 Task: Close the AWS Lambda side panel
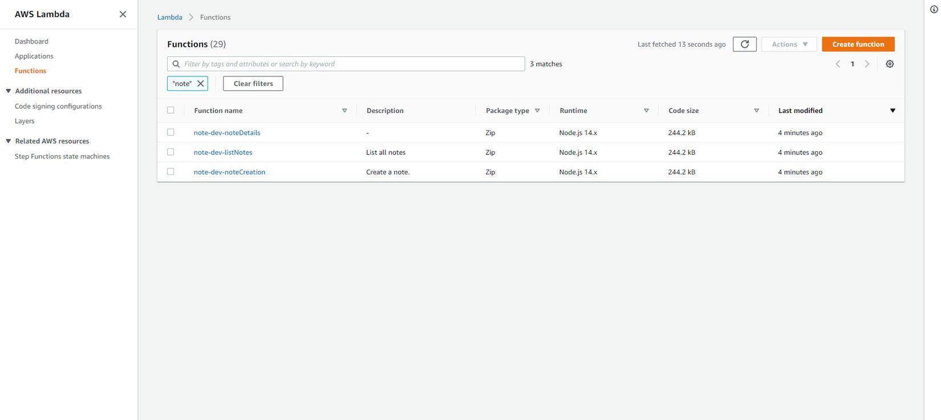pos(123,14)
